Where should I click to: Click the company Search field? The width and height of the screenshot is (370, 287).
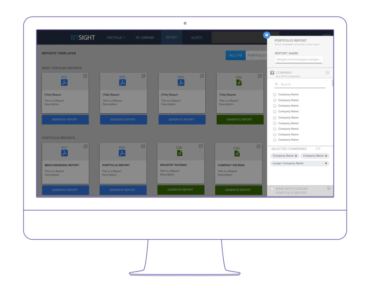pyautogui.click(x=300, y=84)
